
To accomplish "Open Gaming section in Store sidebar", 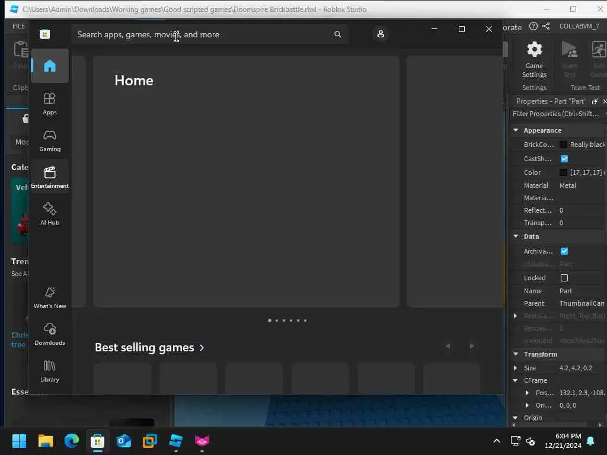I will (50, 141).
